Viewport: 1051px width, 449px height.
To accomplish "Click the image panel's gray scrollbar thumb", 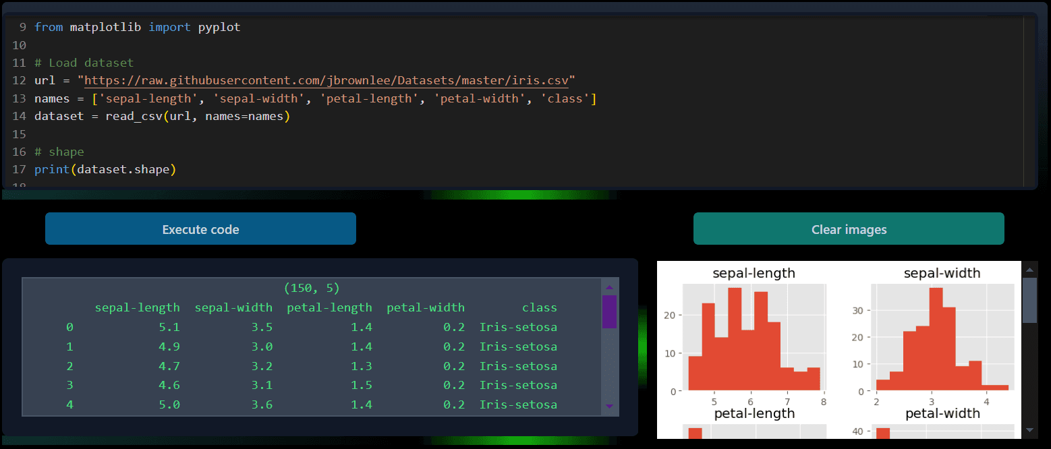I will (1029, 300).
